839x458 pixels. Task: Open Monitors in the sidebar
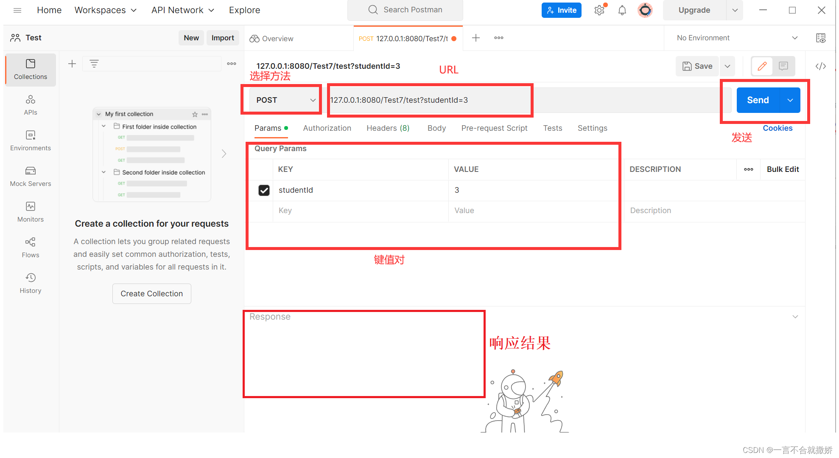[x=31, y=212]
